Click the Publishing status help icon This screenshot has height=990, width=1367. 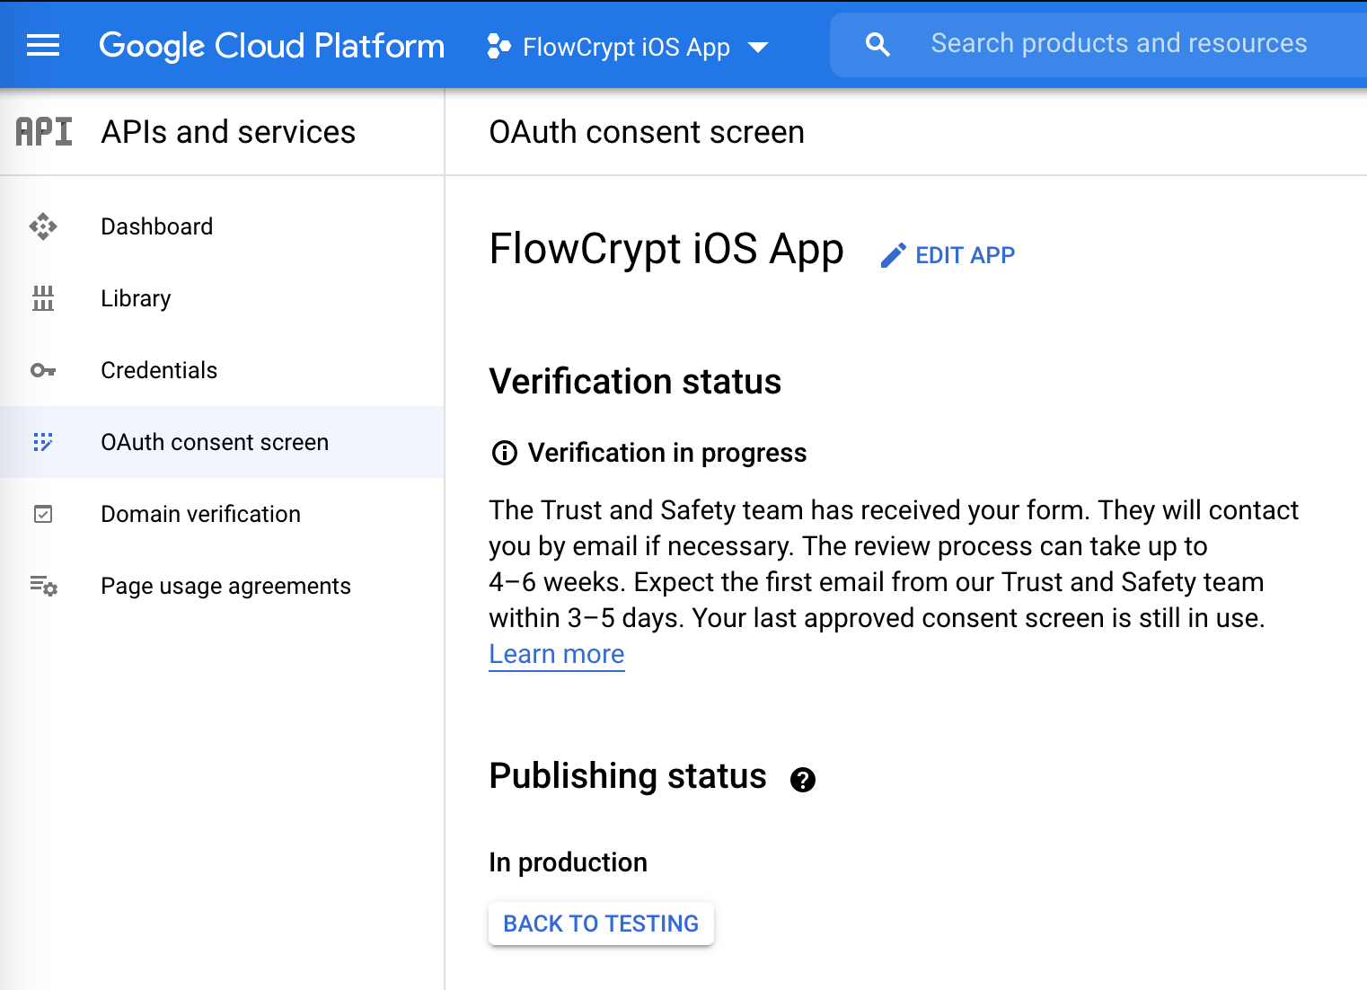click(x=803, y=780)
